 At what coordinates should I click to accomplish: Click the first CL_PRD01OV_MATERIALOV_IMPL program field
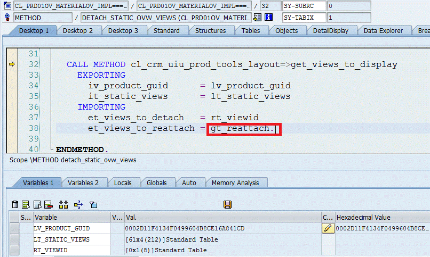(71, 6)
